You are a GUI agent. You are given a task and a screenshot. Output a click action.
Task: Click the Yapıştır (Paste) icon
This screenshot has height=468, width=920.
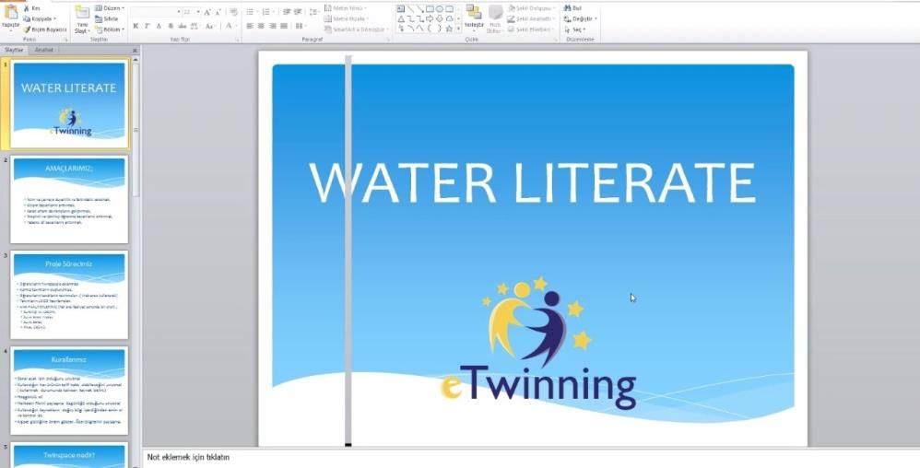pyautogui.click(x=10, y=15)
